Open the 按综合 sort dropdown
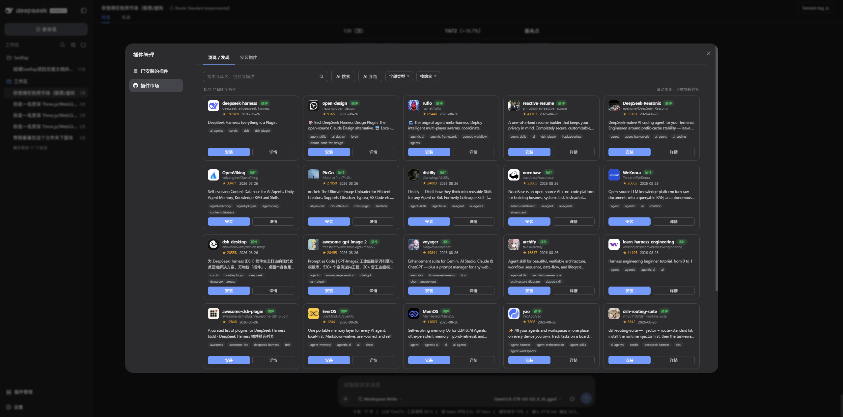The image size is (843, 417). pyautogui.click(x=428, y=76)
